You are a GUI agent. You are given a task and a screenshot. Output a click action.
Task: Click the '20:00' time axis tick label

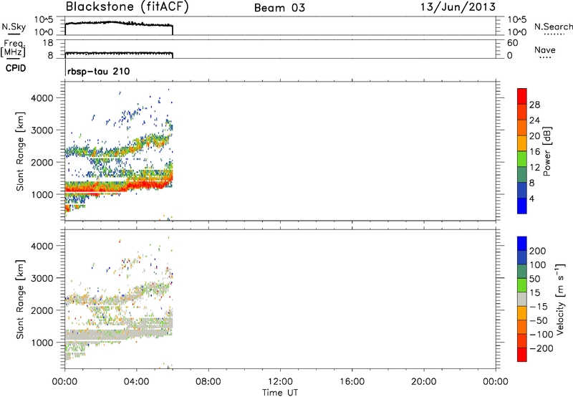click(x=423, y=382)
